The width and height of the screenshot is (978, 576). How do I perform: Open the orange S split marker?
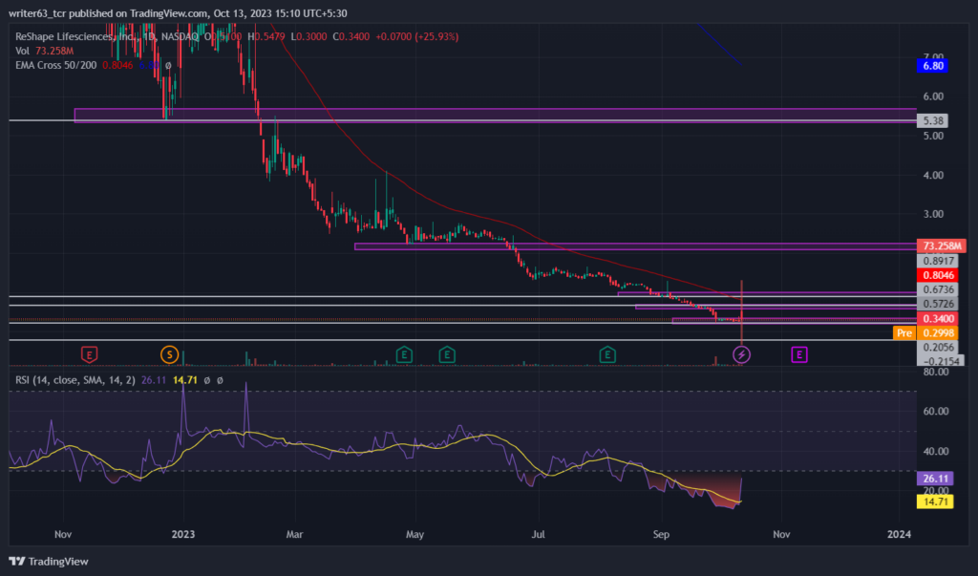tap(169, 355)
